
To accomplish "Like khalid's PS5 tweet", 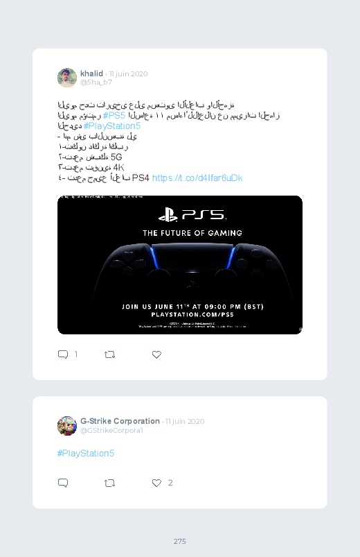I will [156, 354].
